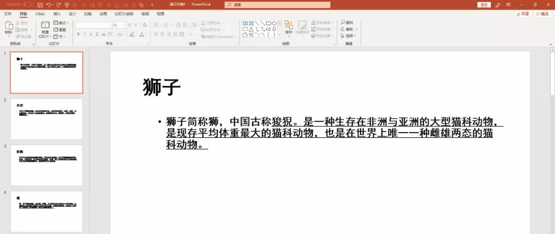This screenshot has height=234, width=555.
Task: Click the ribbon display options icon
Action: (x=508, y=5)
